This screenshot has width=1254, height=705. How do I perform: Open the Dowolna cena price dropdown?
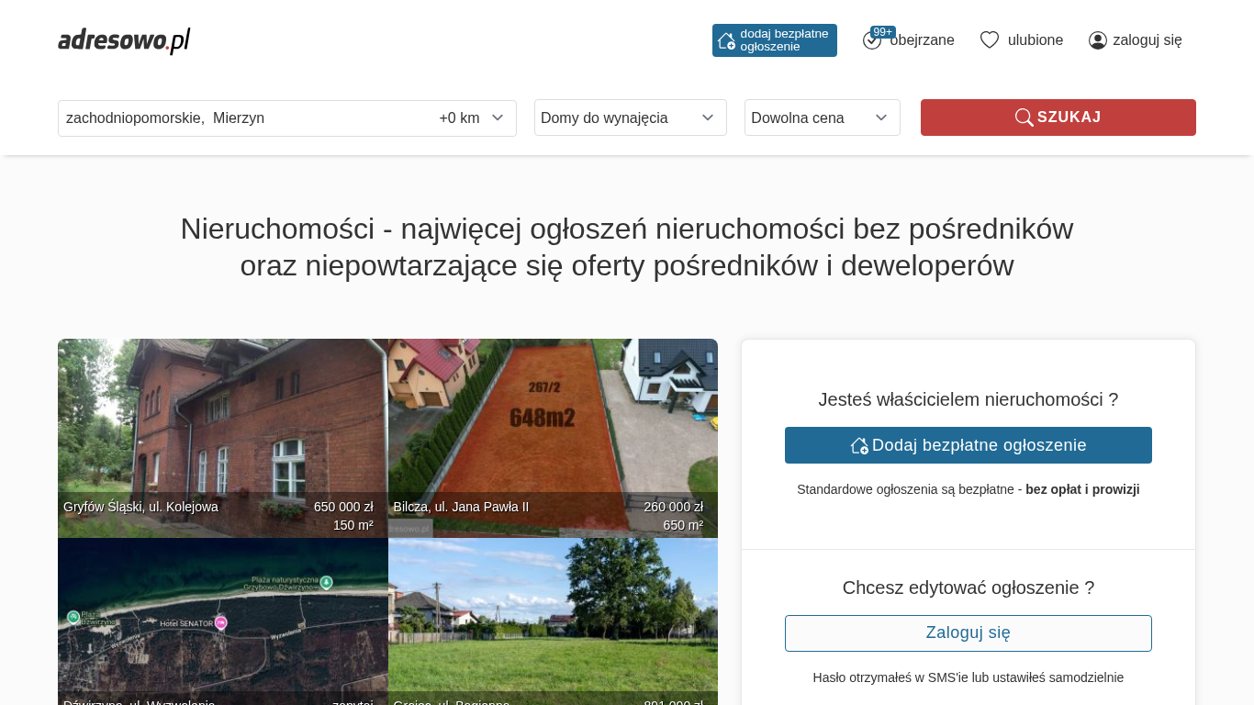822,117
